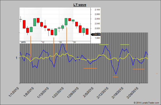Image resolution: width=161 pixels, height=105 pixels.
Task: Click the "2015" label on the candlestick inset
Action: coord(23,42)
